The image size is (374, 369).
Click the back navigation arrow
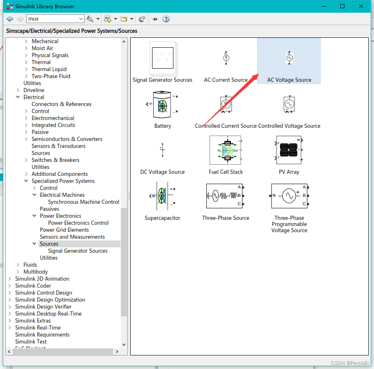[x=9, y=19]
